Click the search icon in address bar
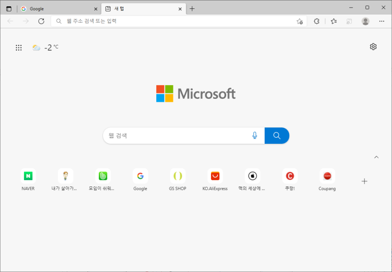The image size is (392, 272). tap(59, 21)
